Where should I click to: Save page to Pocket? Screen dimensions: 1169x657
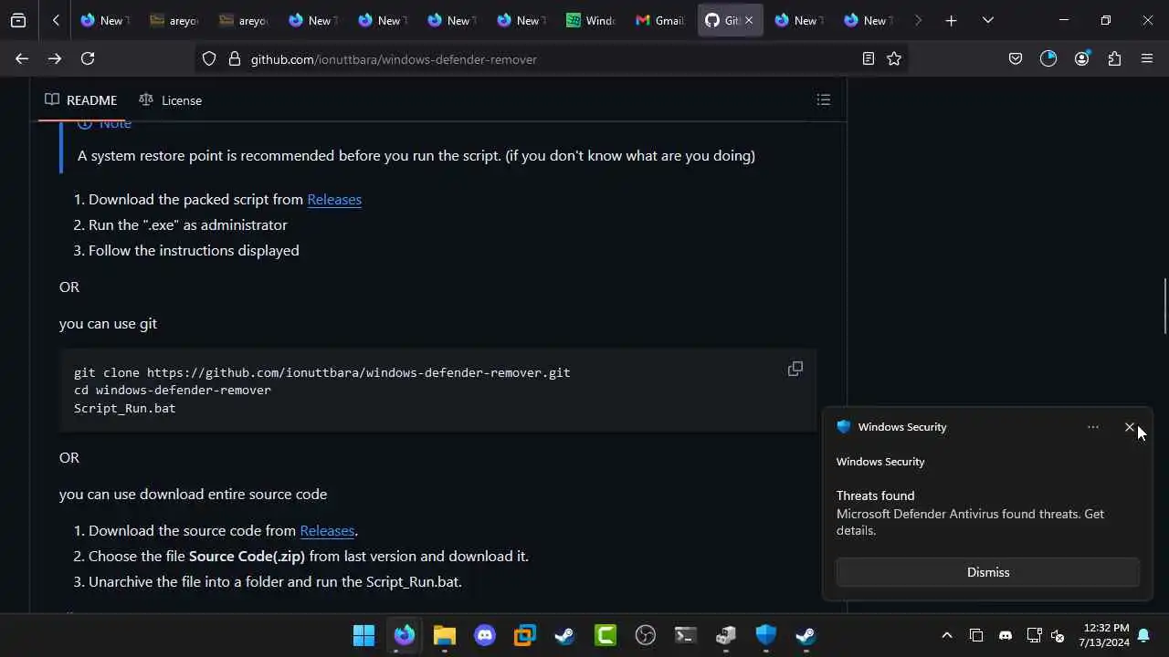tap(1016, 58)
